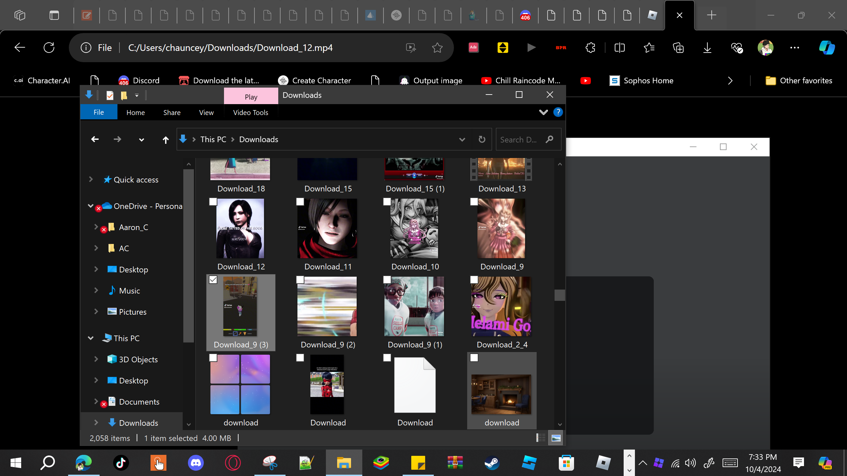Expand Quick access in navigation pane

tap(91, 179)
